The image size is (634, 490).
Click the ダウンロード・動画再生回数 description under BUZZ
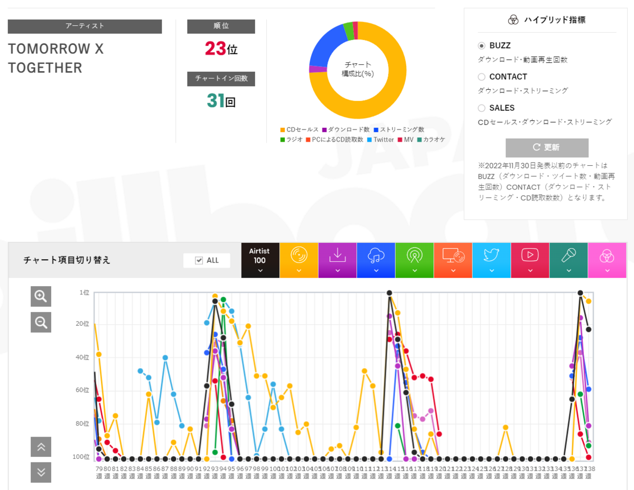point(523,60)
